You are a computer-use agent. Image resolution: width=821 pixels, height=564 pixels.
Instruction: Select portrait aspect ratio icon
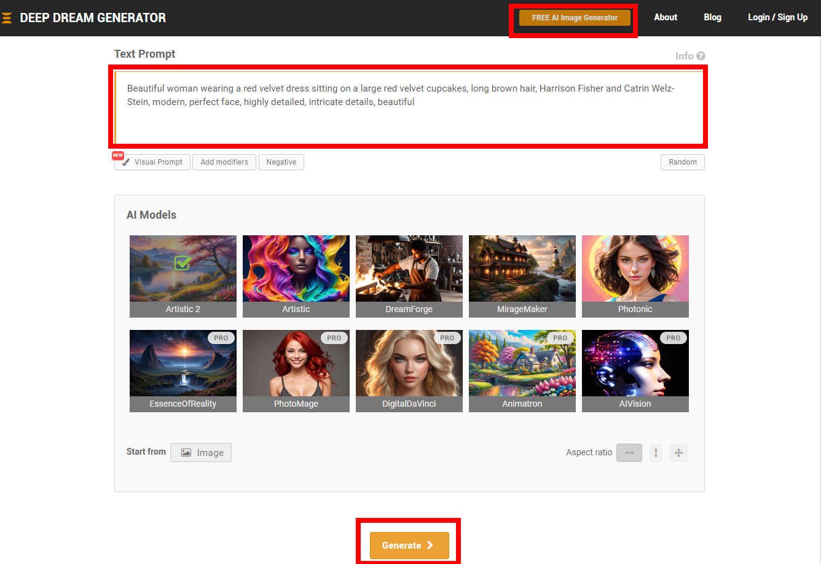pos(656,453)
